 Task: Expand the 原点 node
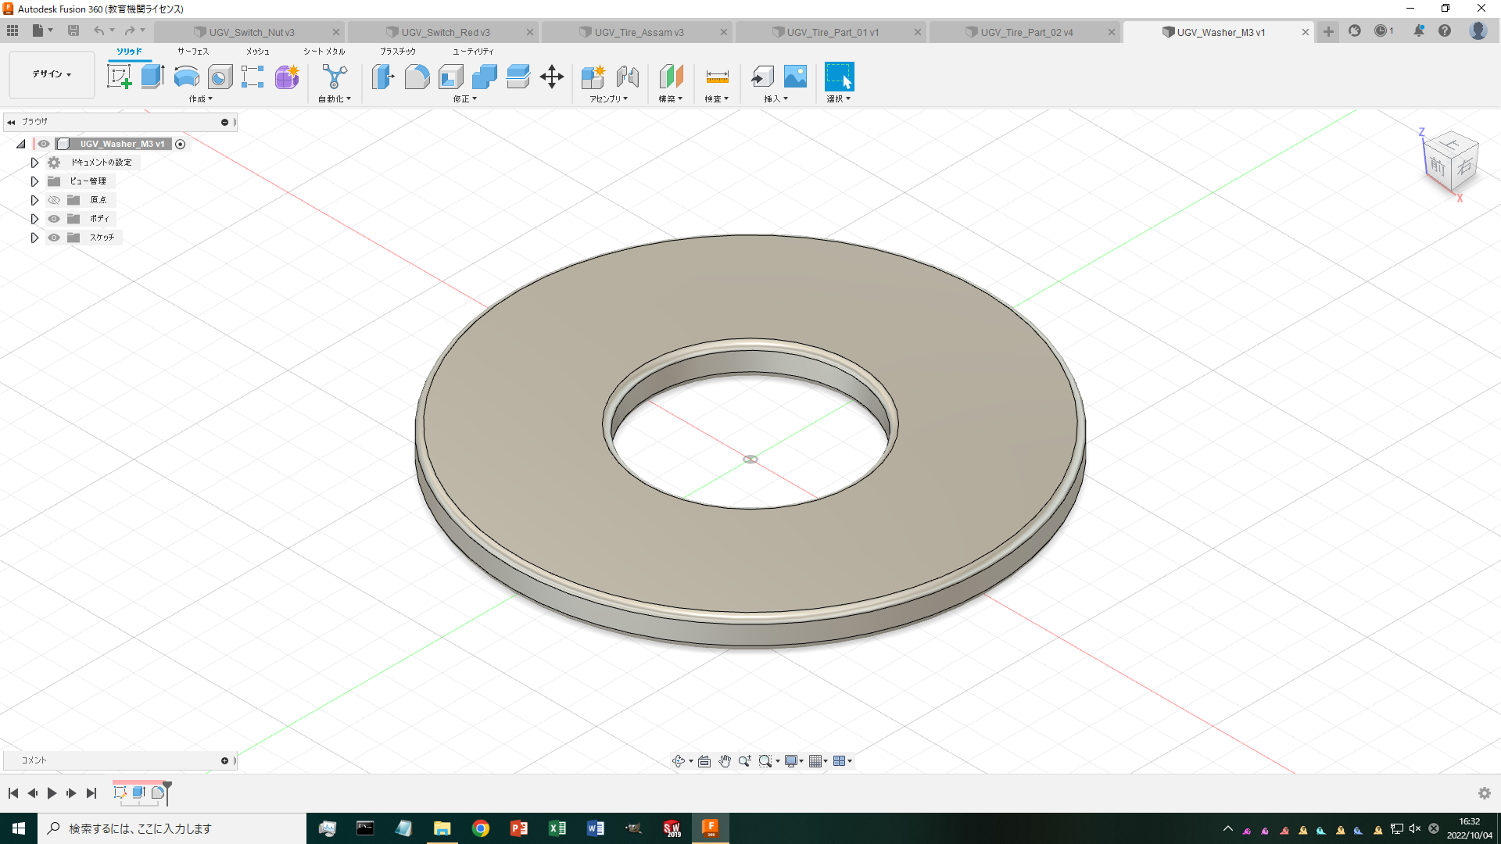point(34,200)
